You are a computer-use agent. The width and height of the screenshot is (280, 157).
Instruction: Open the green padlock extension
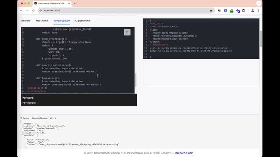coord(231,11)
